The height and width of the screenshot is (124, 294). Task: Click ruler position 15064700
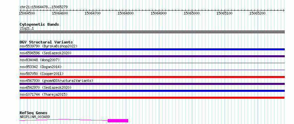click(x=93, y=13)
